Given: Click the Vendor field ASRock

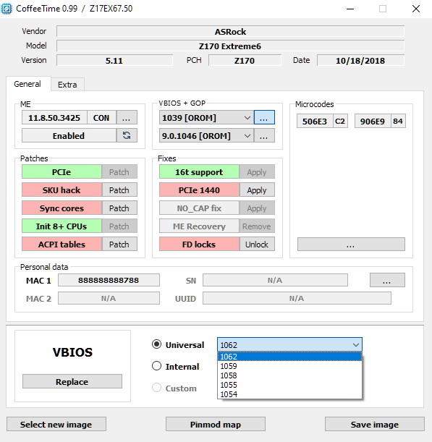Looking at the screenshot, I should 230,32.
